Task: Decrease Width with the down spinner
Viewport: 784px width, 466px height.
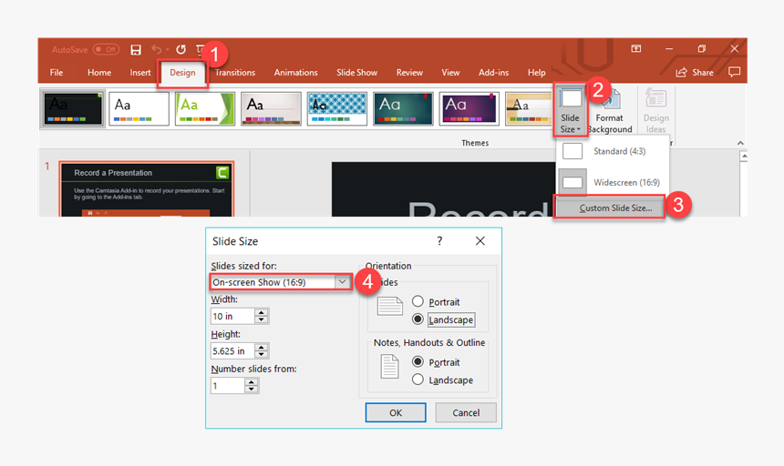Action: (261, 319)
